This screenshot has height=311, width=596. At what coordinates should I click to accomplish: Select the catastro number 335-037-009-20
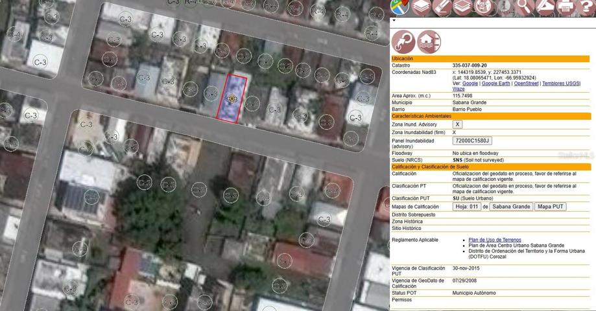(470, 65)
